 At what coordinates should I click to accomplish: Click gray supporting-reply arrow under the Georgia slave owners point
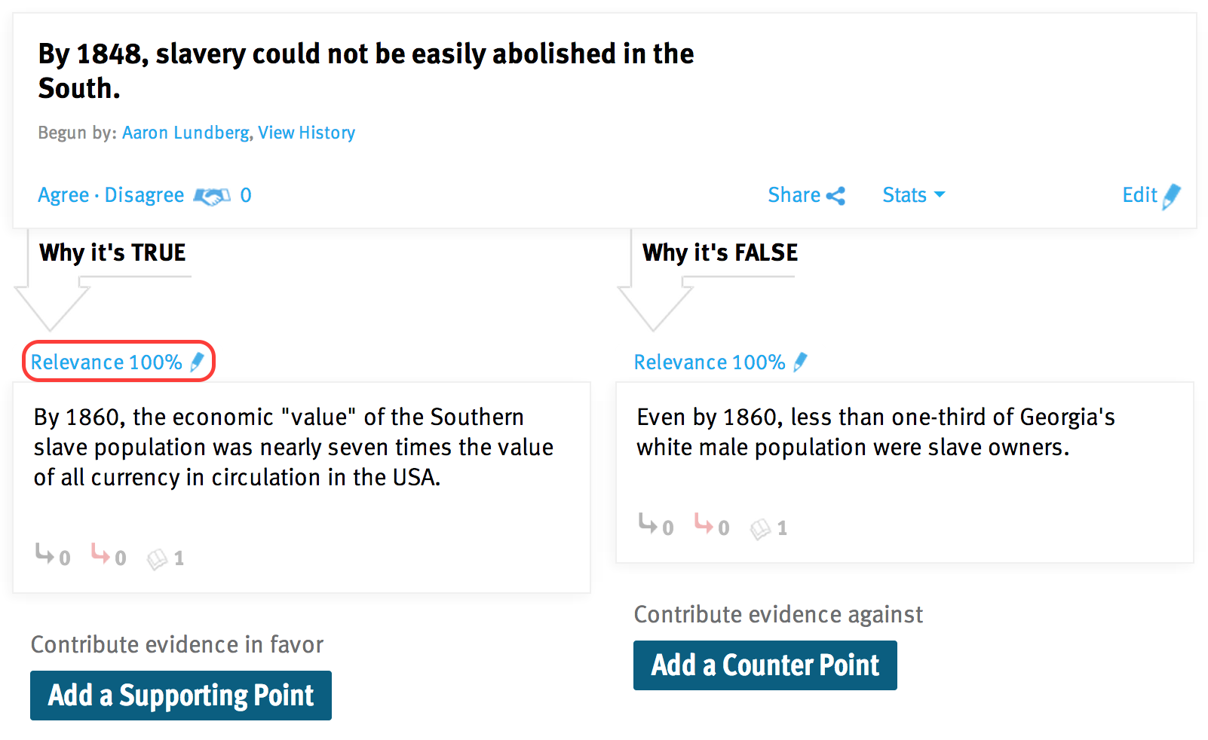click(x=648, y=524)
